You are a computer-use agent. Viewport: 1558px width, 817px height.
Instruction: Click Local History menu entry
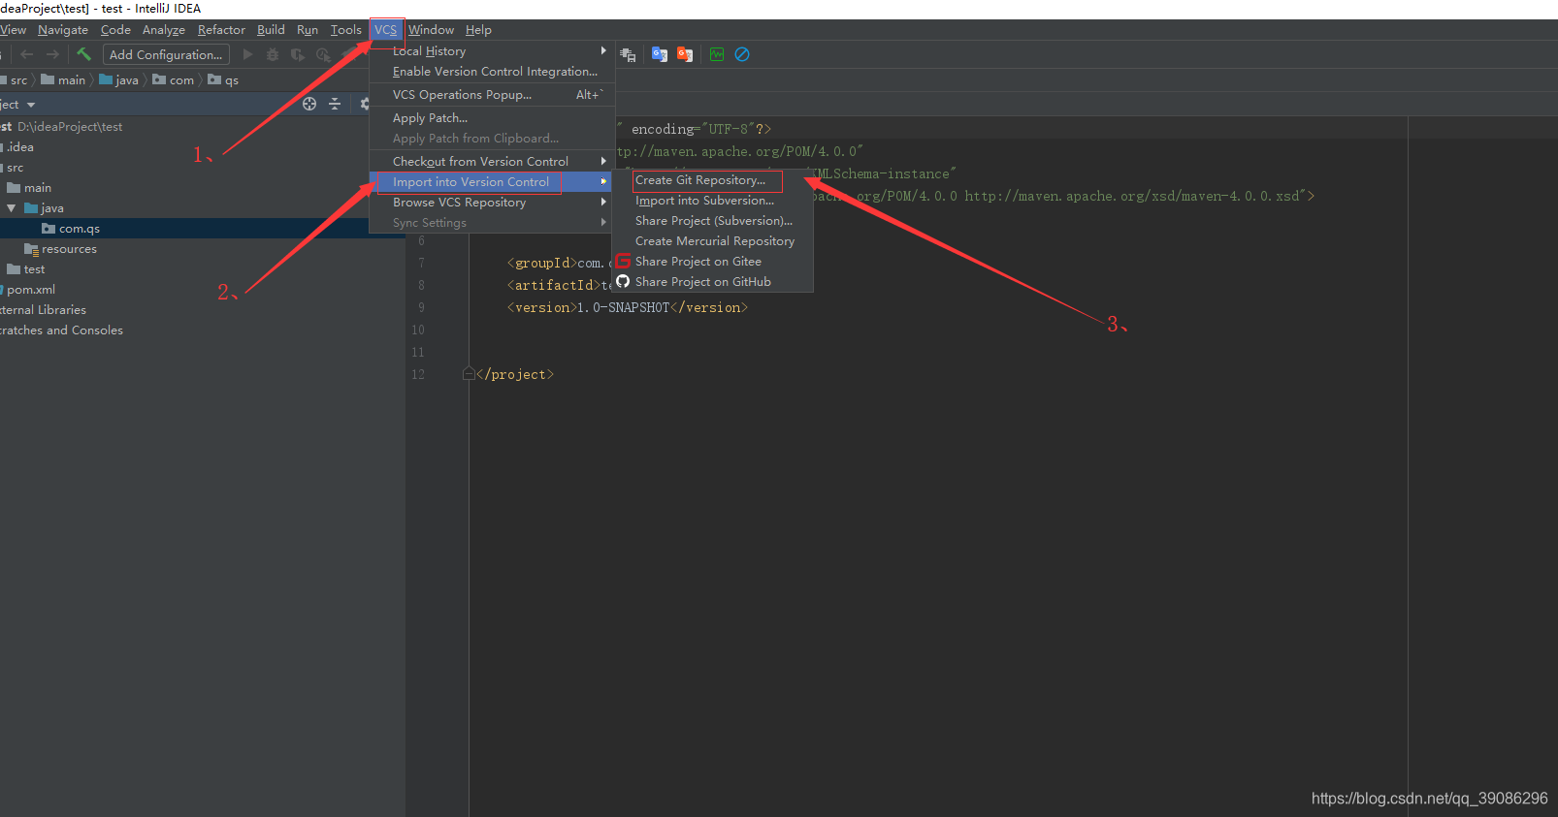coord(492,51)
